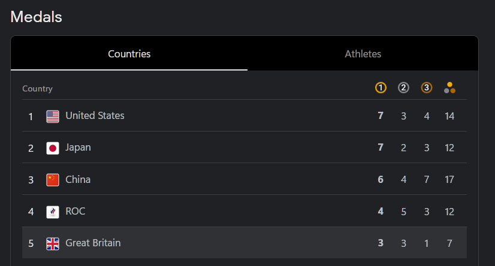The width and height of the screenshot is (495, 266).
Task: Open the ROC country link
Action: click(x=75, y=211)
